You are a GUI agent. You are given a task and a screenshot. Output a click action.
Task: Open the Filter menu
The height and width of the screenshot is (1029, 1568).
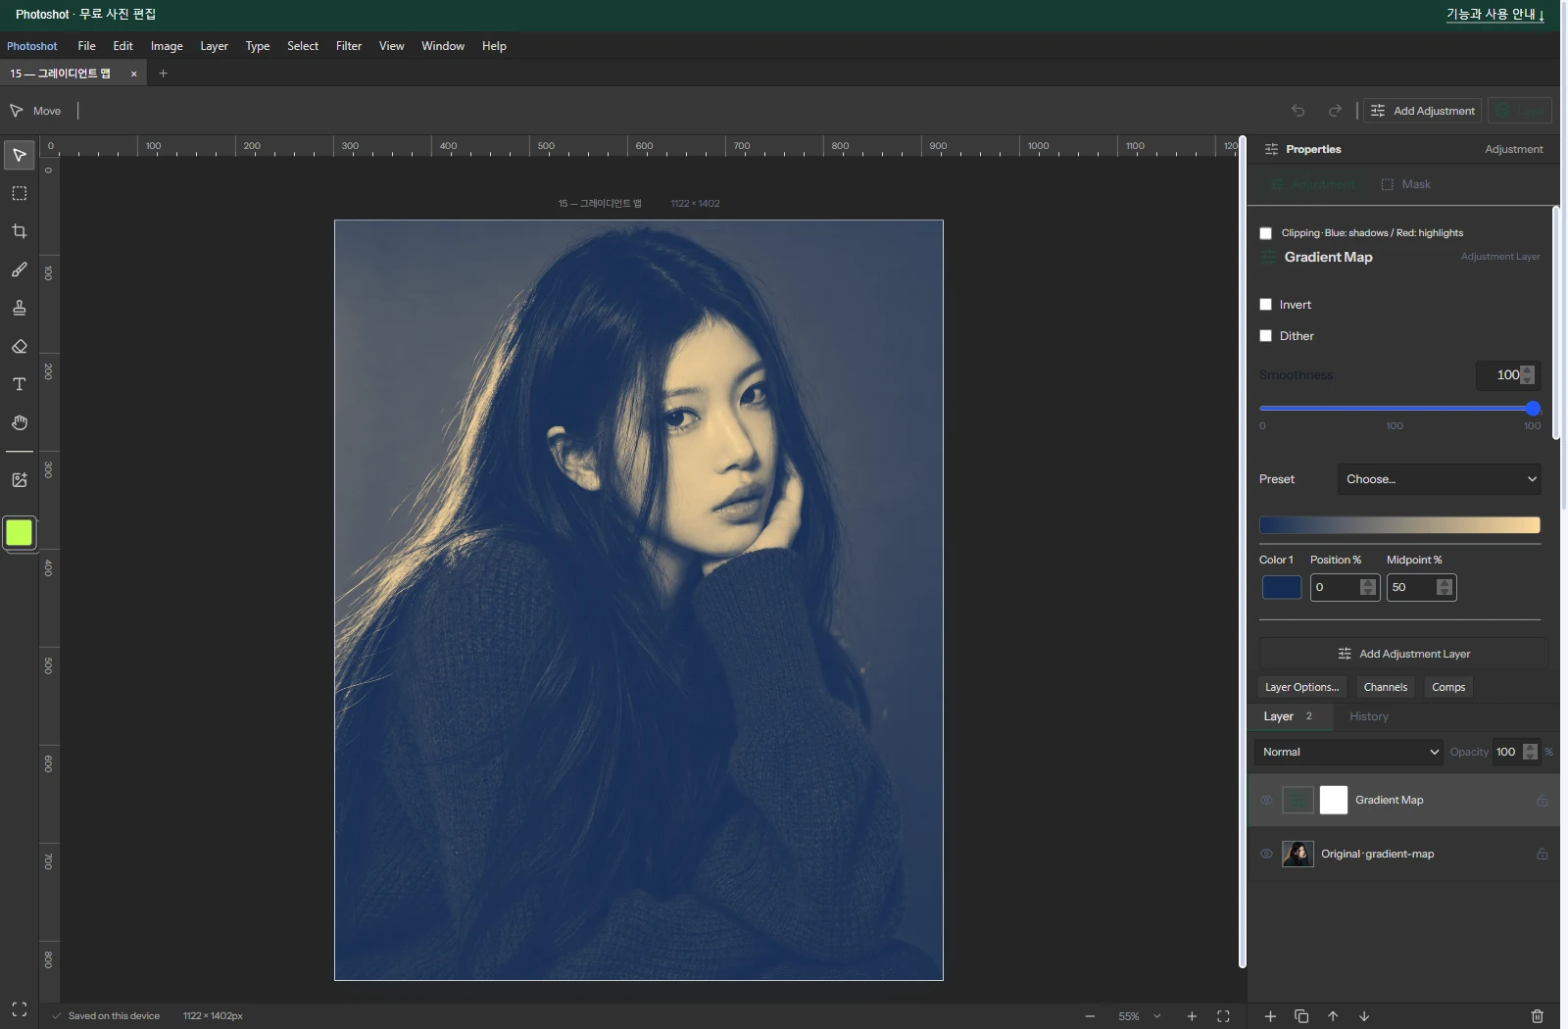[x=349, y=46]
